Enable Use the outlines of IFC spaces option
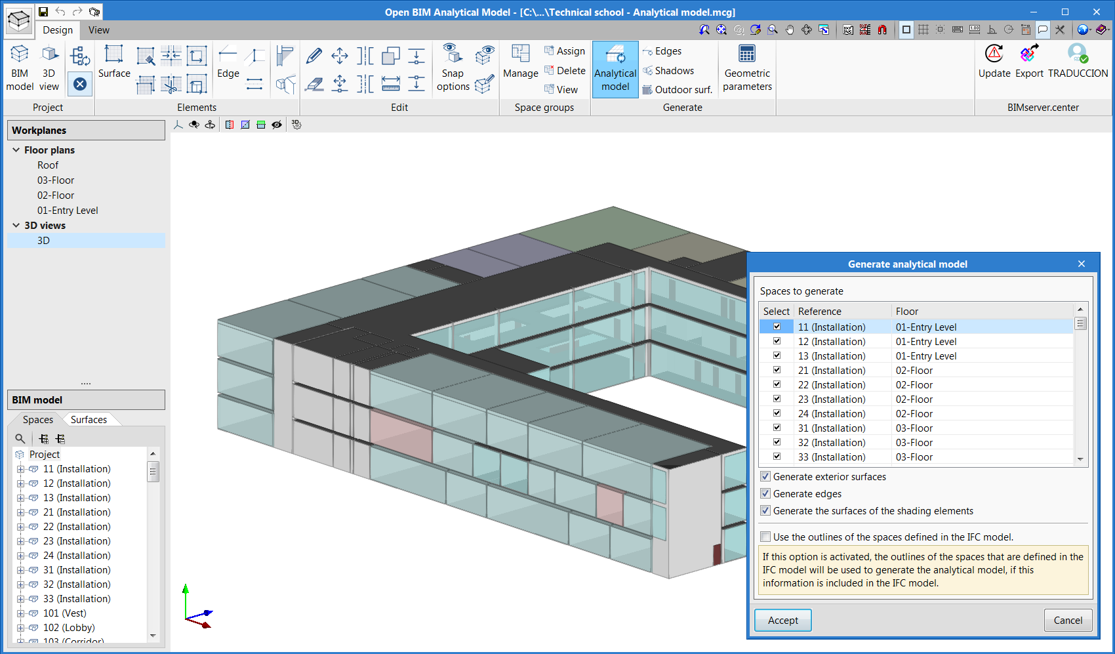1115x654 pixels. point(765,537)
